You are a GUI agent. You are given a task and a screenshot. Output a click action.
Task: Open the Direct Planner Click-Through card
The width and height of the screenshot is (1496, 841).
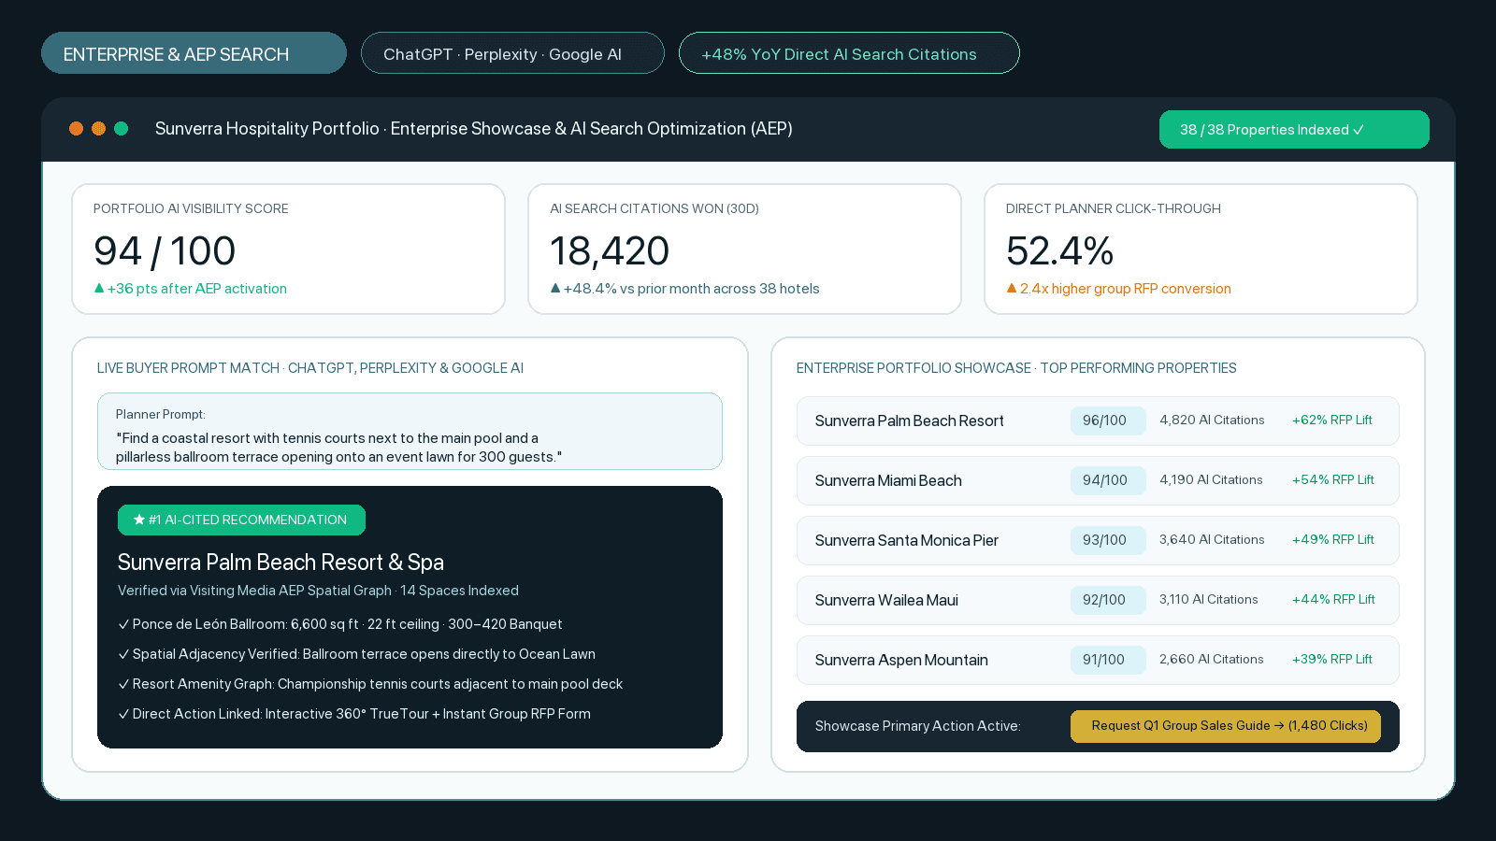coord(1201,249)
